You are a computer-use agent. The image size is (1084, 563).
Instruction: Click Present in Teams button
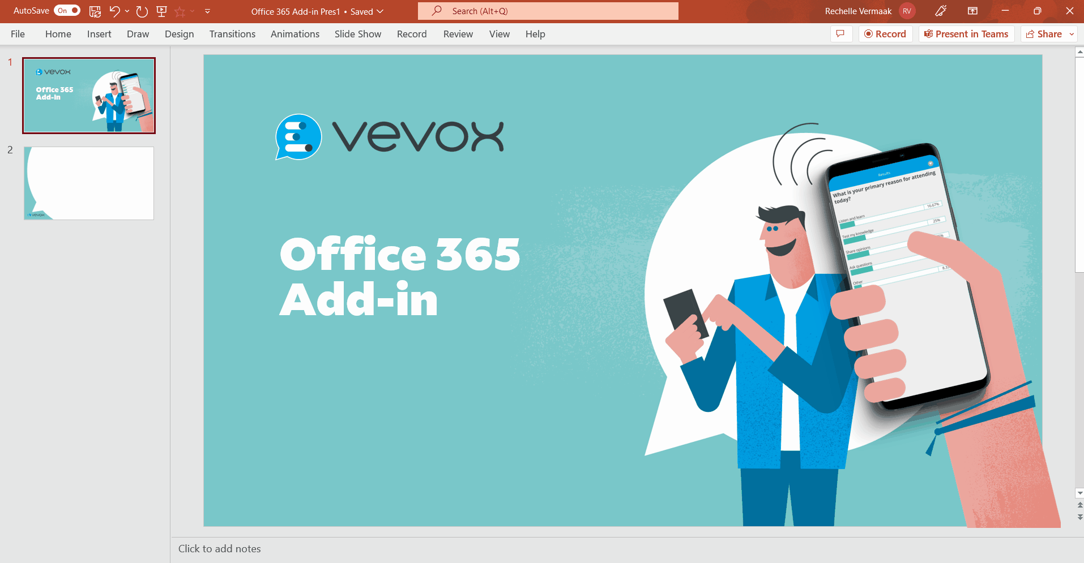coord(966,34)
